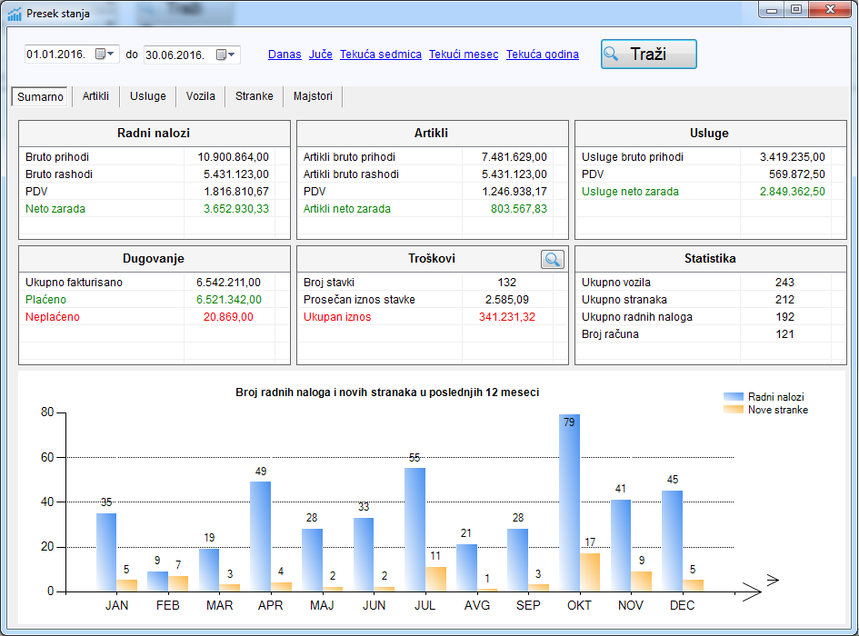
Task: Select the Ukupno vozila value 243
Action: [784, 283]
